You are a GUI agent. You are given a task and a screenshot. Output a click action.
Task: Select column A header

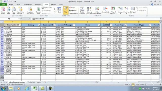point(13,22)
